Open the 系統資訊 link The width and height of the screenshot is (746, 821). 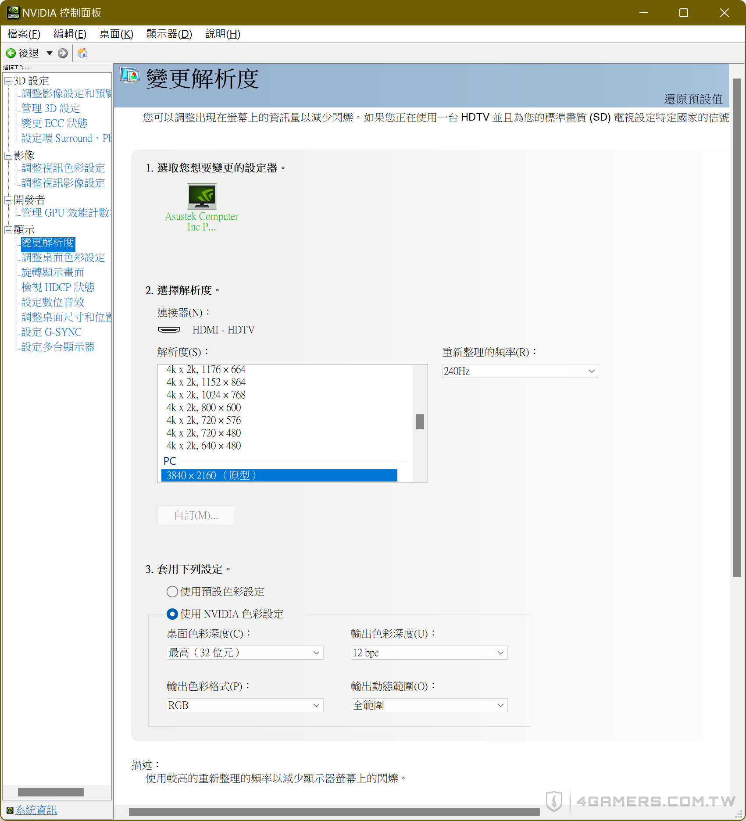pos(36,810)
